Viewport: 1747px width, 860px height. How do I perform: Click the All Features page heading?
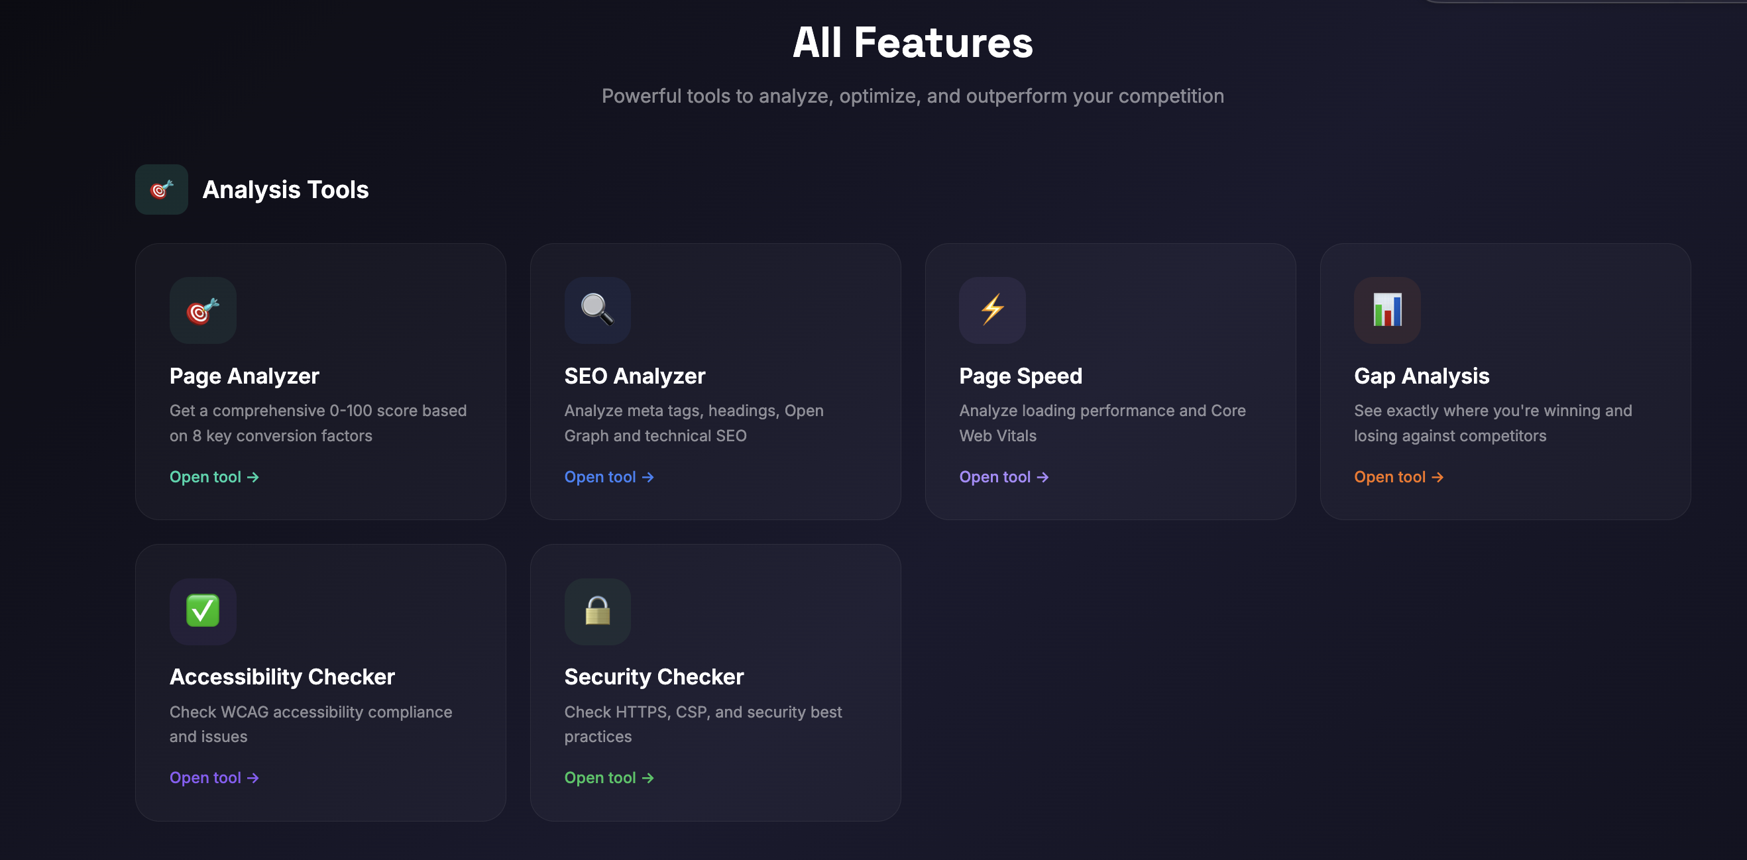click(x=912, y=42)
